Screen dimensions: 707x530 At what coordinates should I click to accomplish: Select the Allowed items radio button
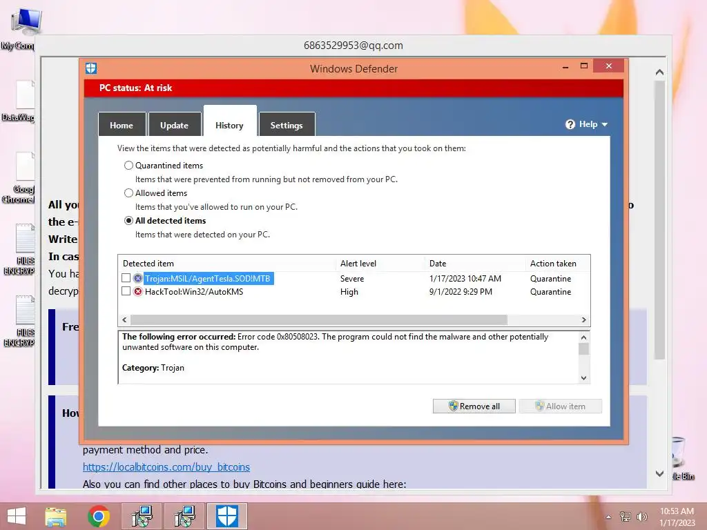(128, 193)
